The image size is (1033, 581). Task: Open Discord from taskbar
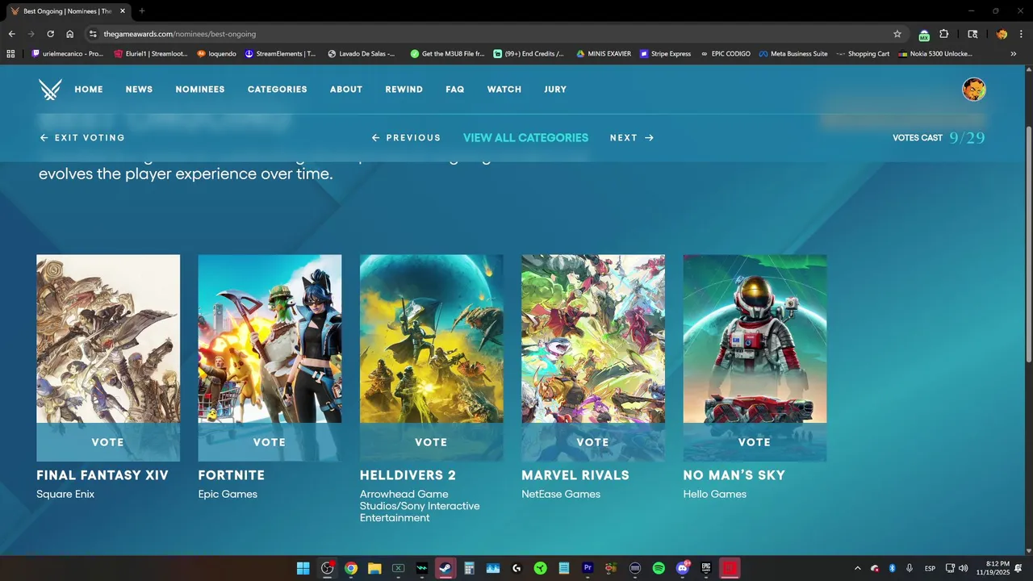pyautogui.click(x=683, y=568)
